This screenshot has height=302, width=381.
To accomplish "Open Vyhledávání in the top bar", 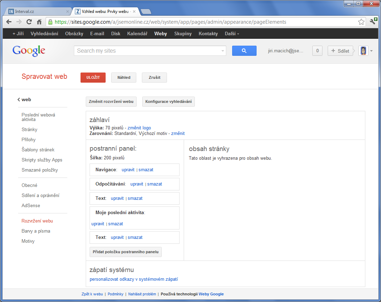I will point(45,34).
